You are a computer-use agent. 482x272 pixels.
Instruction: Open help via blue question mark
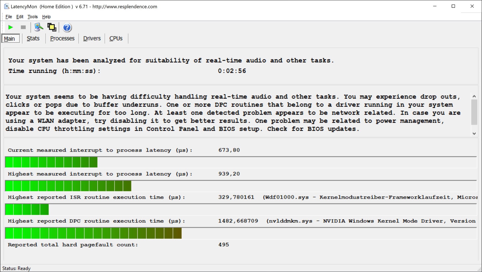[x=67, y=27]
